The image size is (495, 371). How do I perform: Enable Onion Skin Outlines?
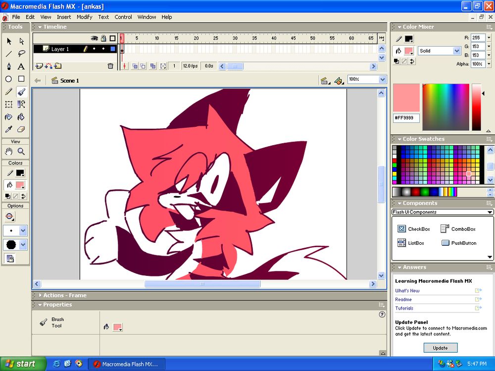[x=144, y=66]
